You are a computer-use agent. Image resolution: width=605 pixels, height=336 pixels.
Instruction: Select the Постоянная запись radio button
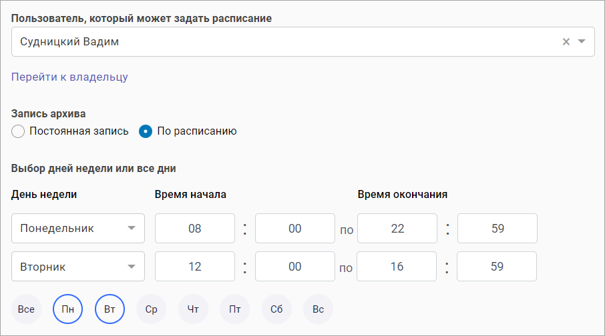(18, 131)
